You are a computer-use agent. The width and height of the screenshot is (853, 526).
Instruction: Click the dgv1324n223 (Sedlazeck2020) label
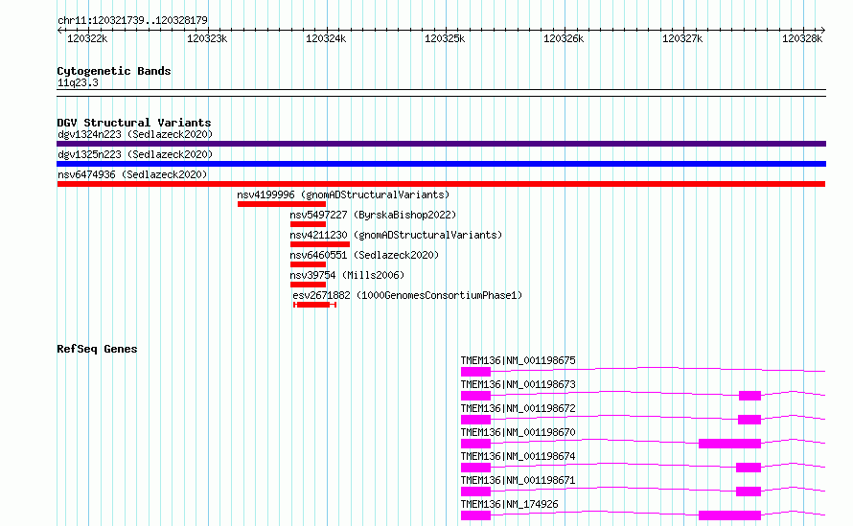pos(135,134)
